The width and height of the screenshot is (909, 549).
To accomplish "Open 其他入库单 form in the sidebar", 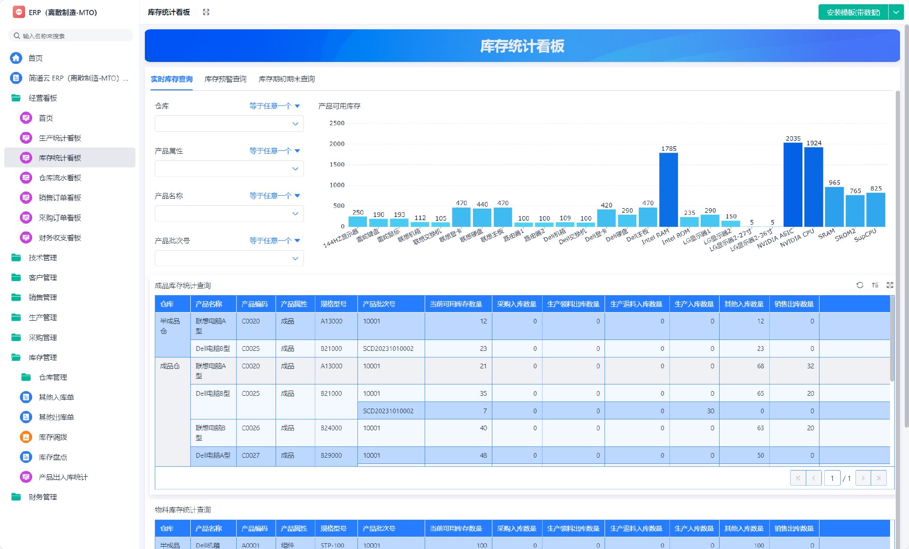I will click(x=56, y=397).
